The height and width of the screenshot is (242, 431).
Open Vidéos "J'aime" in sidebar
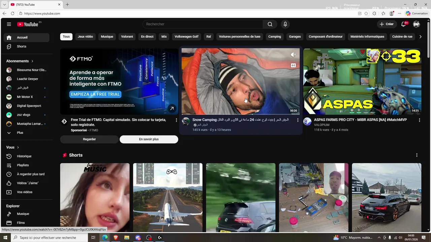[x=27, y=183]
